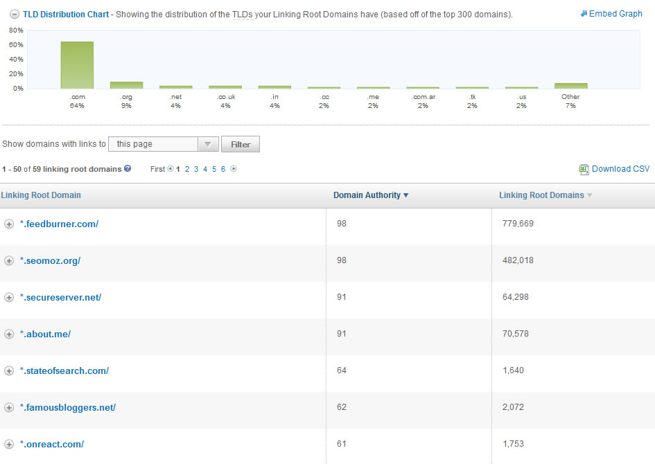Image resolution: width=655 pixels, height=464 pixels.
Task: Click the Filter button
Action: [240, 144]
